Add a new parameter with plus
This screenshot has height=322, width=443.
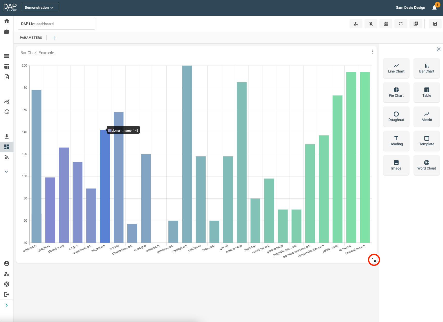pyautogui.click(x=54, y=38)
